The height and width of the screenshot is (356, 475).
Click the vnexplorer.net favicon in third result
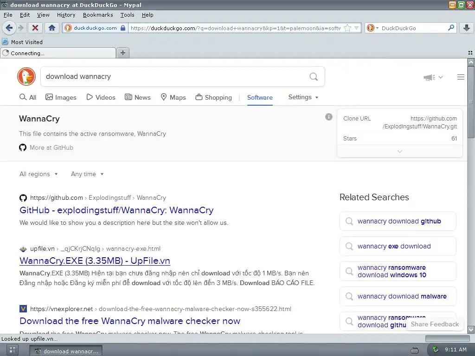[23, 309]
